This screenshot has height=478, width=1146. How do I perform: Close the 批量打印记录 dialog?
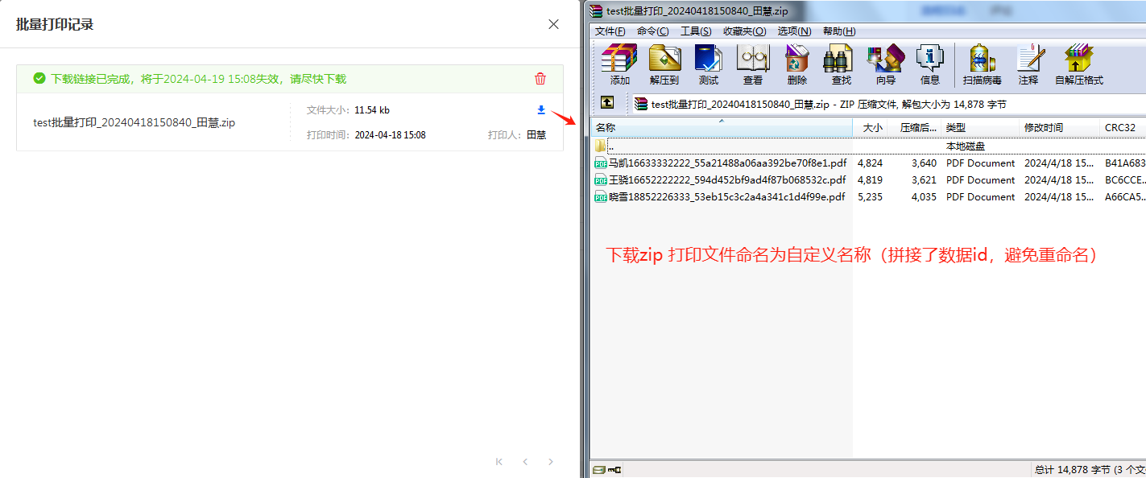(553, 24)
